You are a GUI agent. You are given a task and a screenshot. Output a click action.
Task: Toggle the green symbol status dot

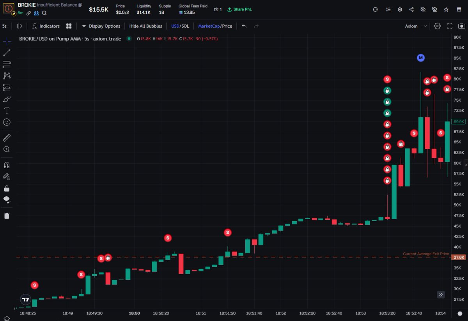pos(129,39)
